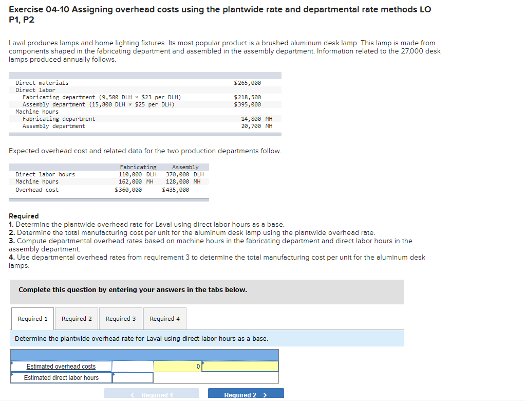The image size is (525, 401).
Task: Click the Estimated overhead costs label cell
Action: point(61,367)
